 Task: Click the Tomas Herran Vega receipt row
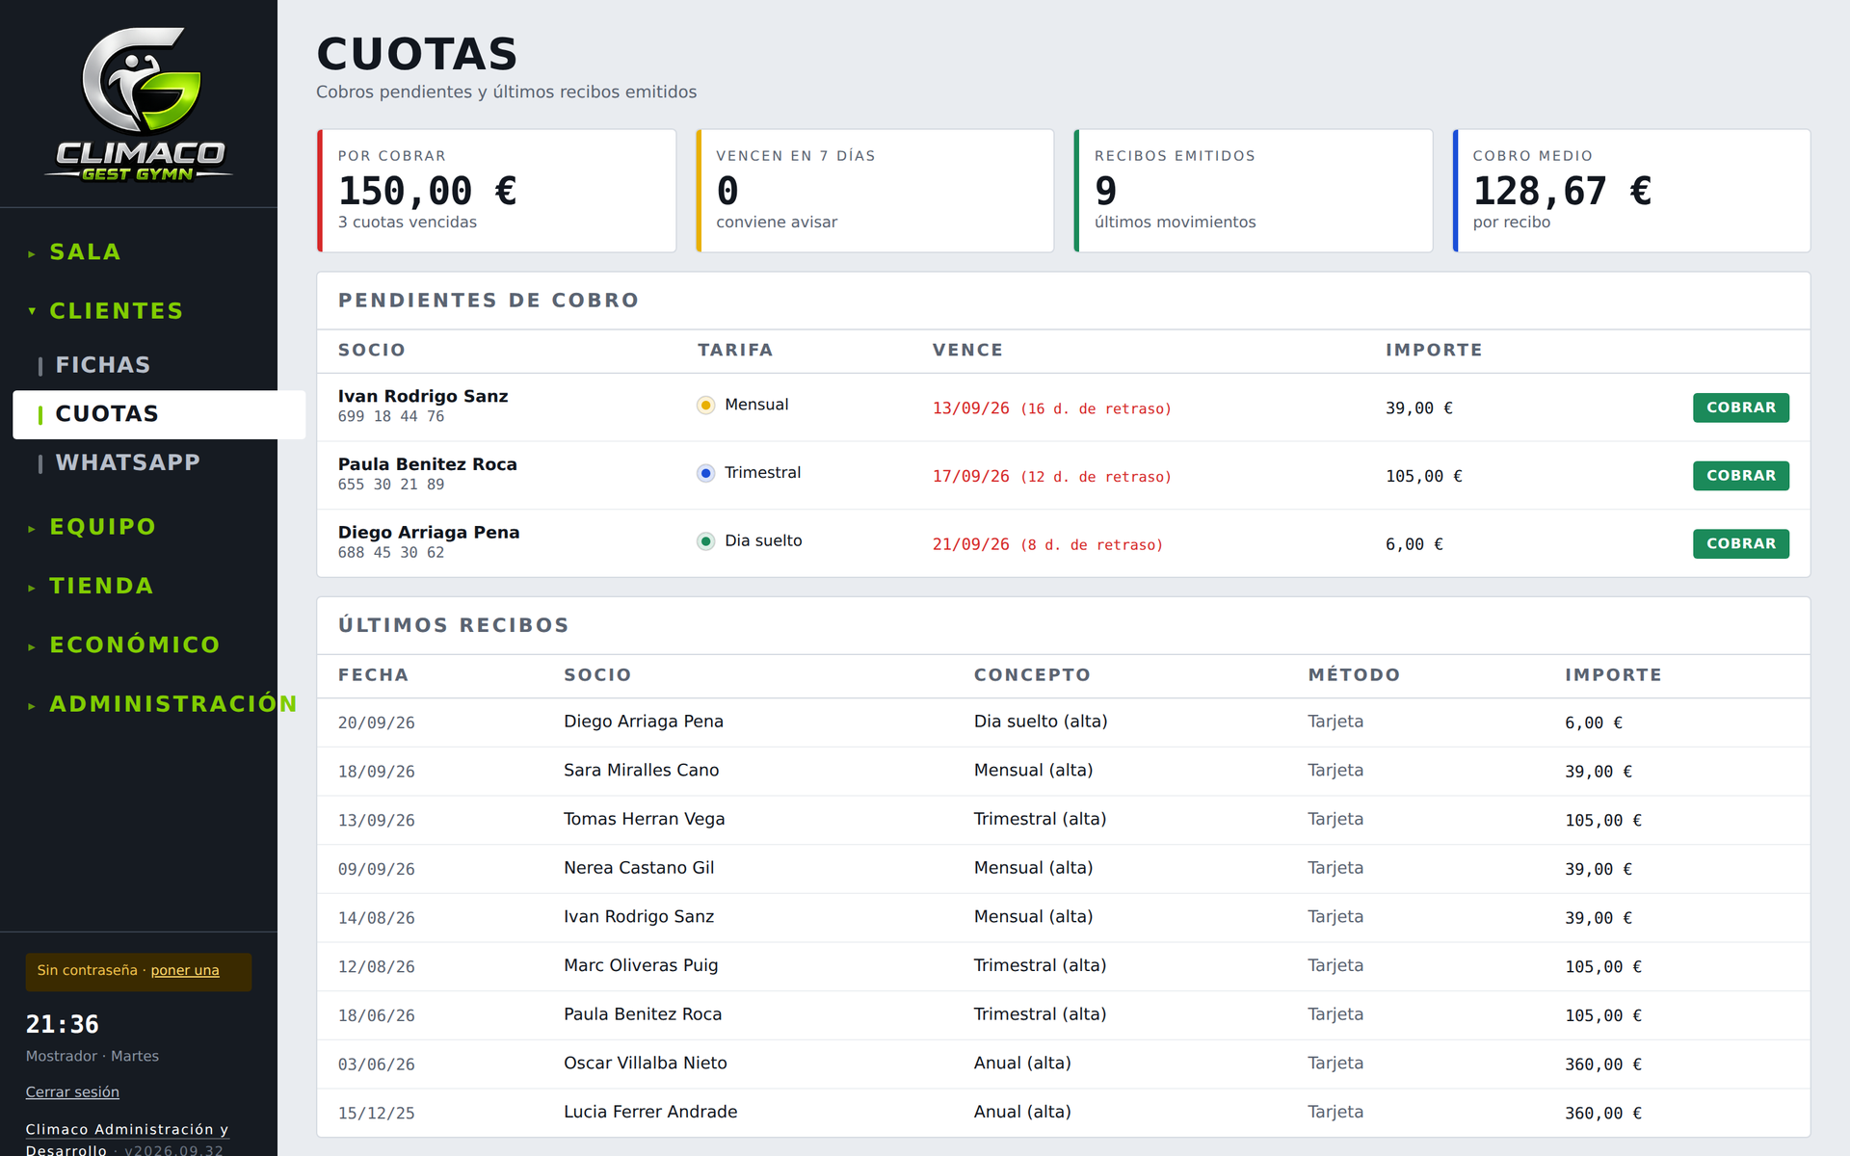point(1064,820)
